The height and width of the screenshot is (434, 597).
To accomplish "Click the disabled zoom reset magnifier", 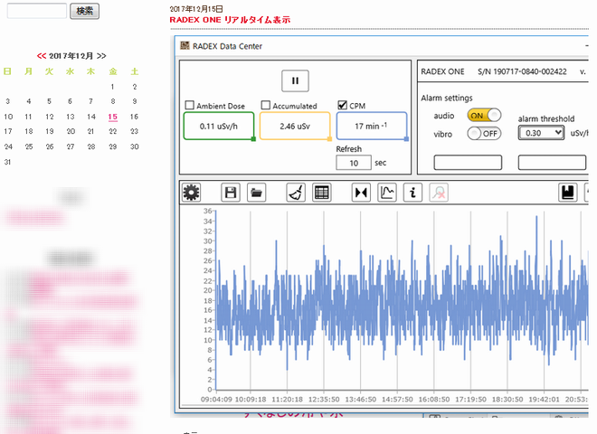I will point(439,193).
